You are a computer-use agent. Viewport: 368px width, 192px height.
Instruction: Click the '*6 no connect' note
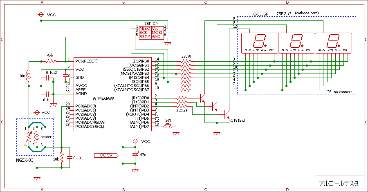pos(339,92)
